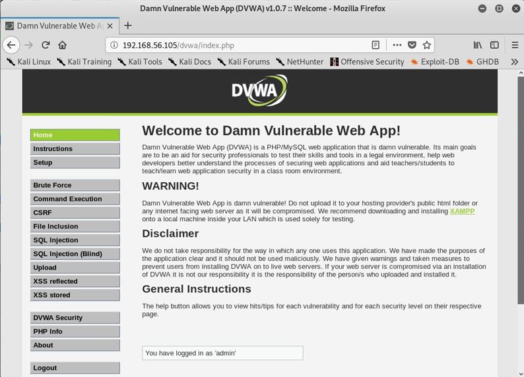Open the Firefox hamburger menu
The image size is (524, 377).
click(515, 45)
